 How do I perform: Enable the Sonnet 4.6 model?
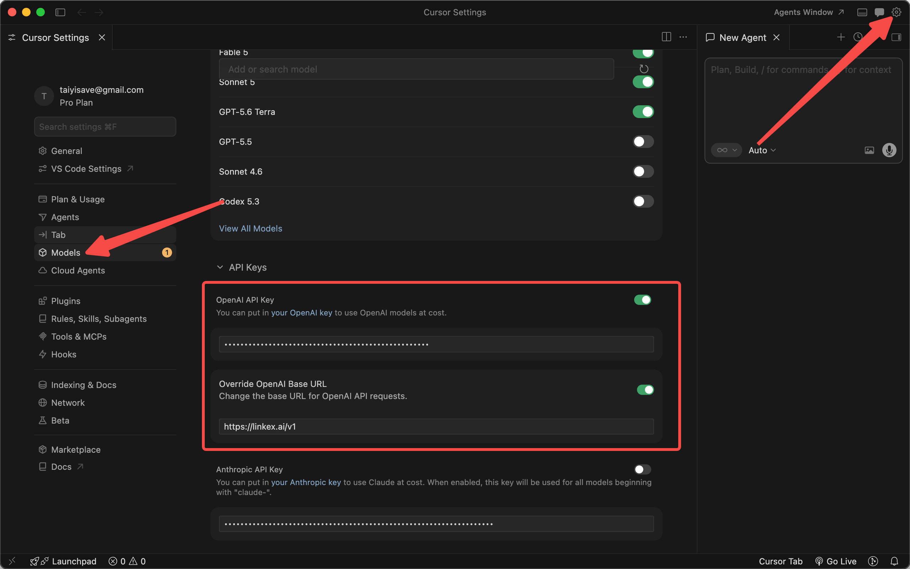(643, 172)
